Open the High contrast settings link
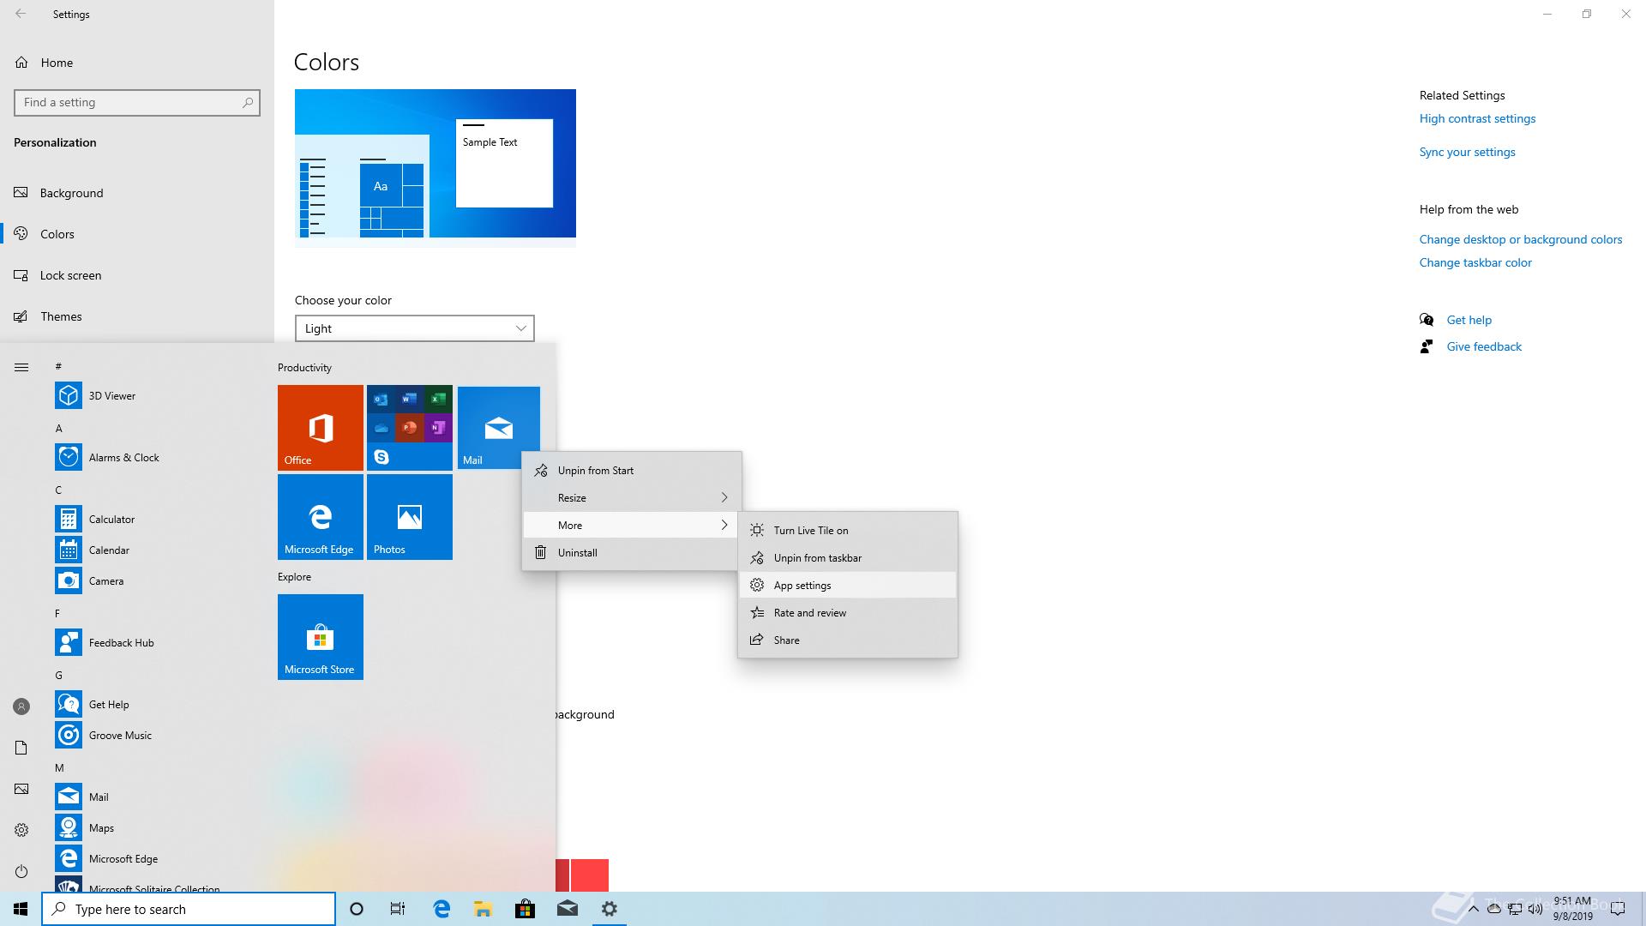 pos(1477,118)
